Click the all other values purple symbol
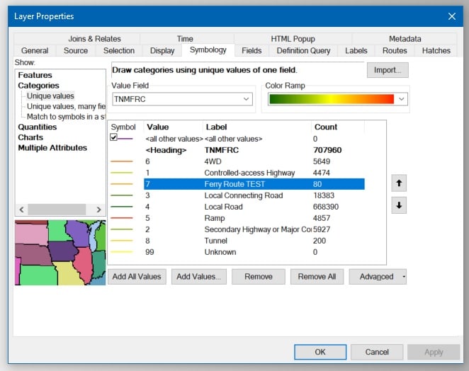The height and width of the screenshot is (371, 469). 125,139
